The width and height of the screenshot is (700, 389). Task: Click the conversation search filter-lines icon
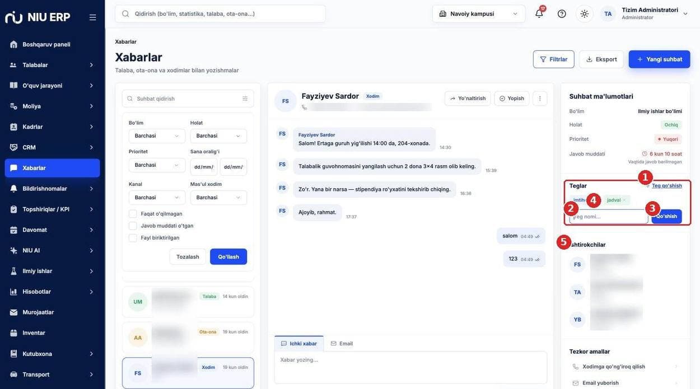pyautogui.click(x=245, y=99)
